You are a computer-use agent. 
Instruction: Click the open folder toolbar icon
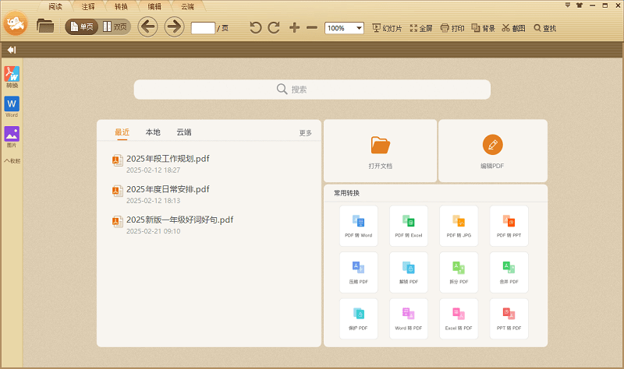[x=46, y=27]
